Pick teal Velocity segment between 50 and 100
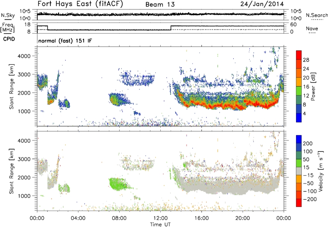The width and height of the screenshot is (328, 227). [299, 155]
